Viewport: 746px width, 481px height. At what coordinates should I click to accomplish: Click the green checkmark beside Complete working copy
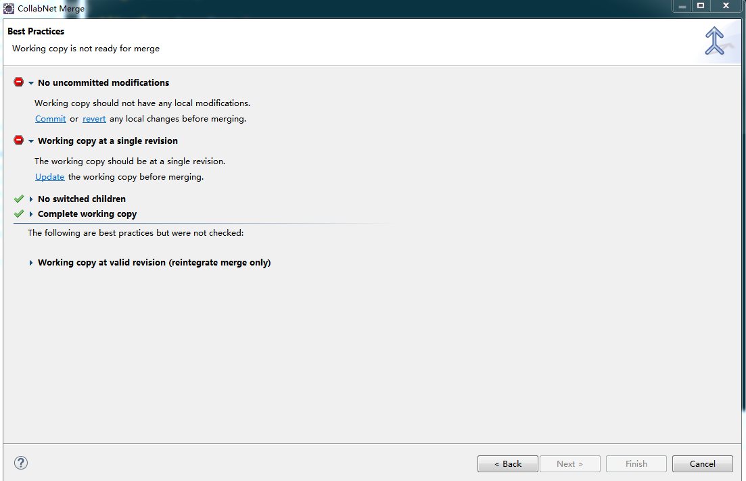point(18,213)
